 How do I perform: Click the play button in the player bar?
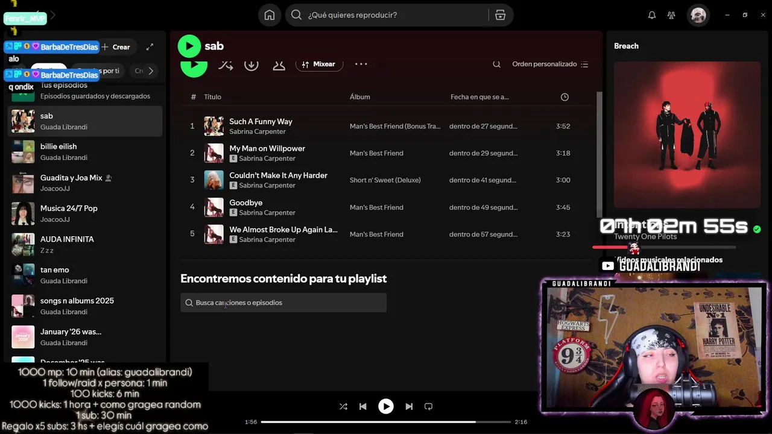(386, 406)
